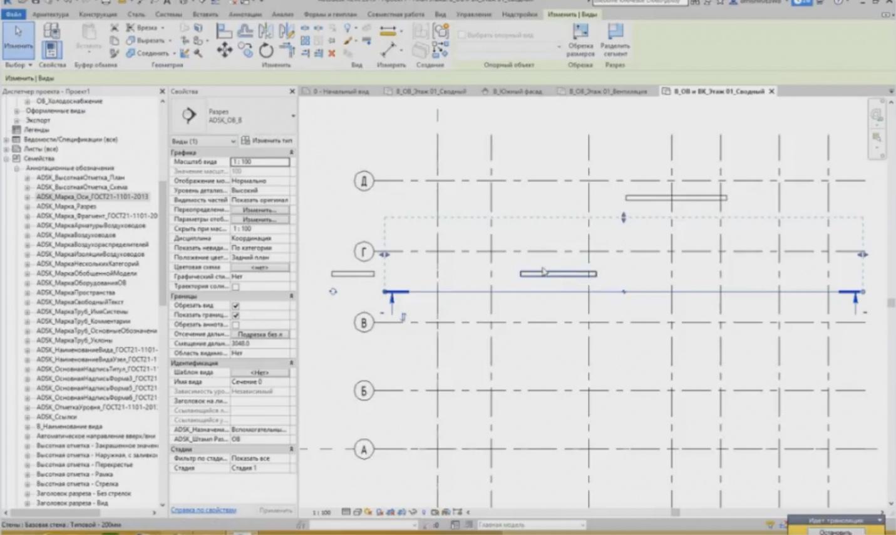Click the Align tool icon in Изменить panel

tap(224, 30)
